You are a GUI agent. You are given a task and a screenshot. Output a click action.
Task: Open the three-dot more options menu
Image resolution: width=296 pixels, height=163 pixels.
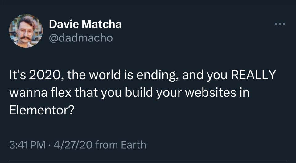click(x=281, y=24)
